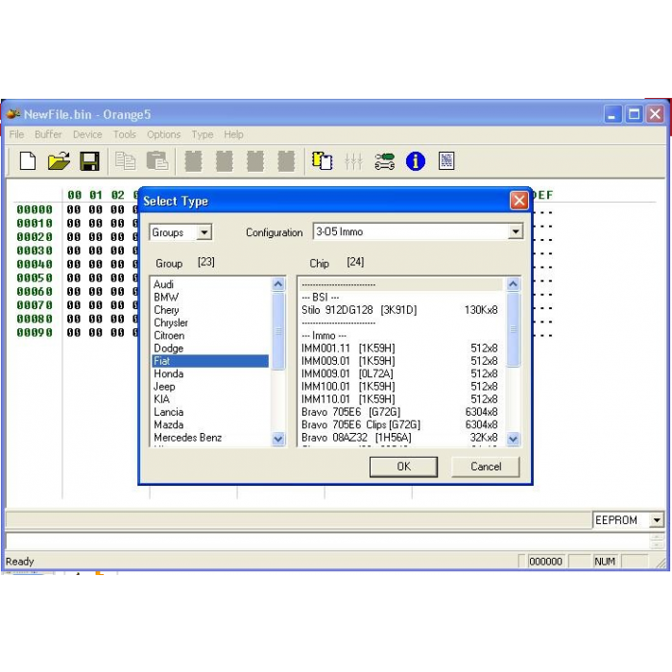This screenshot has width=672, height=672.
Task: Select Chrysler in the Group list
Action: tap(210, 323)
